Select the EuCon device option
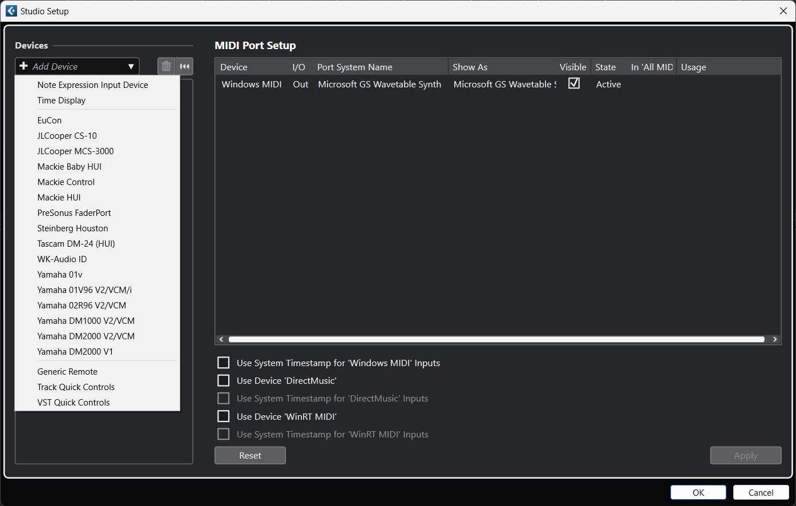 click(x=49, y=120)
